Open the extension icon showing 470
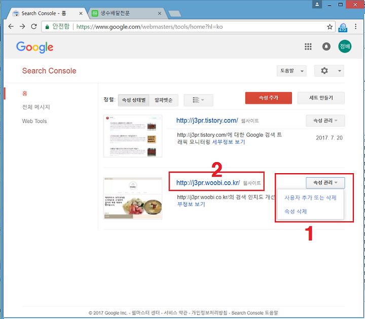This screenshot has height=319, width=365. click(x=343, y=27)
